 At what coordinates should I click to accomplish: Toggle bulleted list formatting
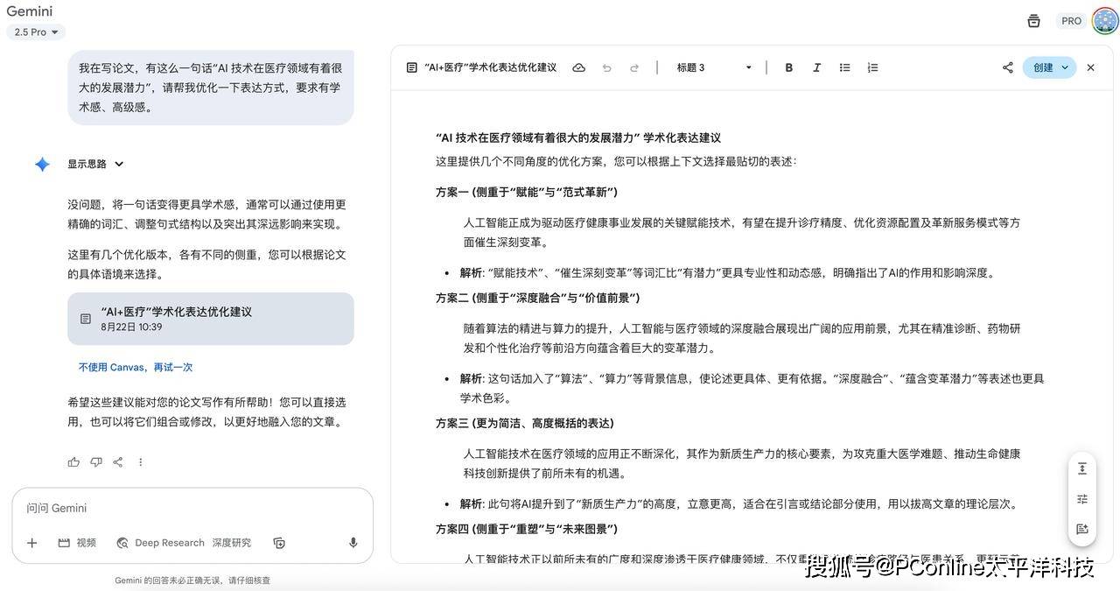point(844,67)
